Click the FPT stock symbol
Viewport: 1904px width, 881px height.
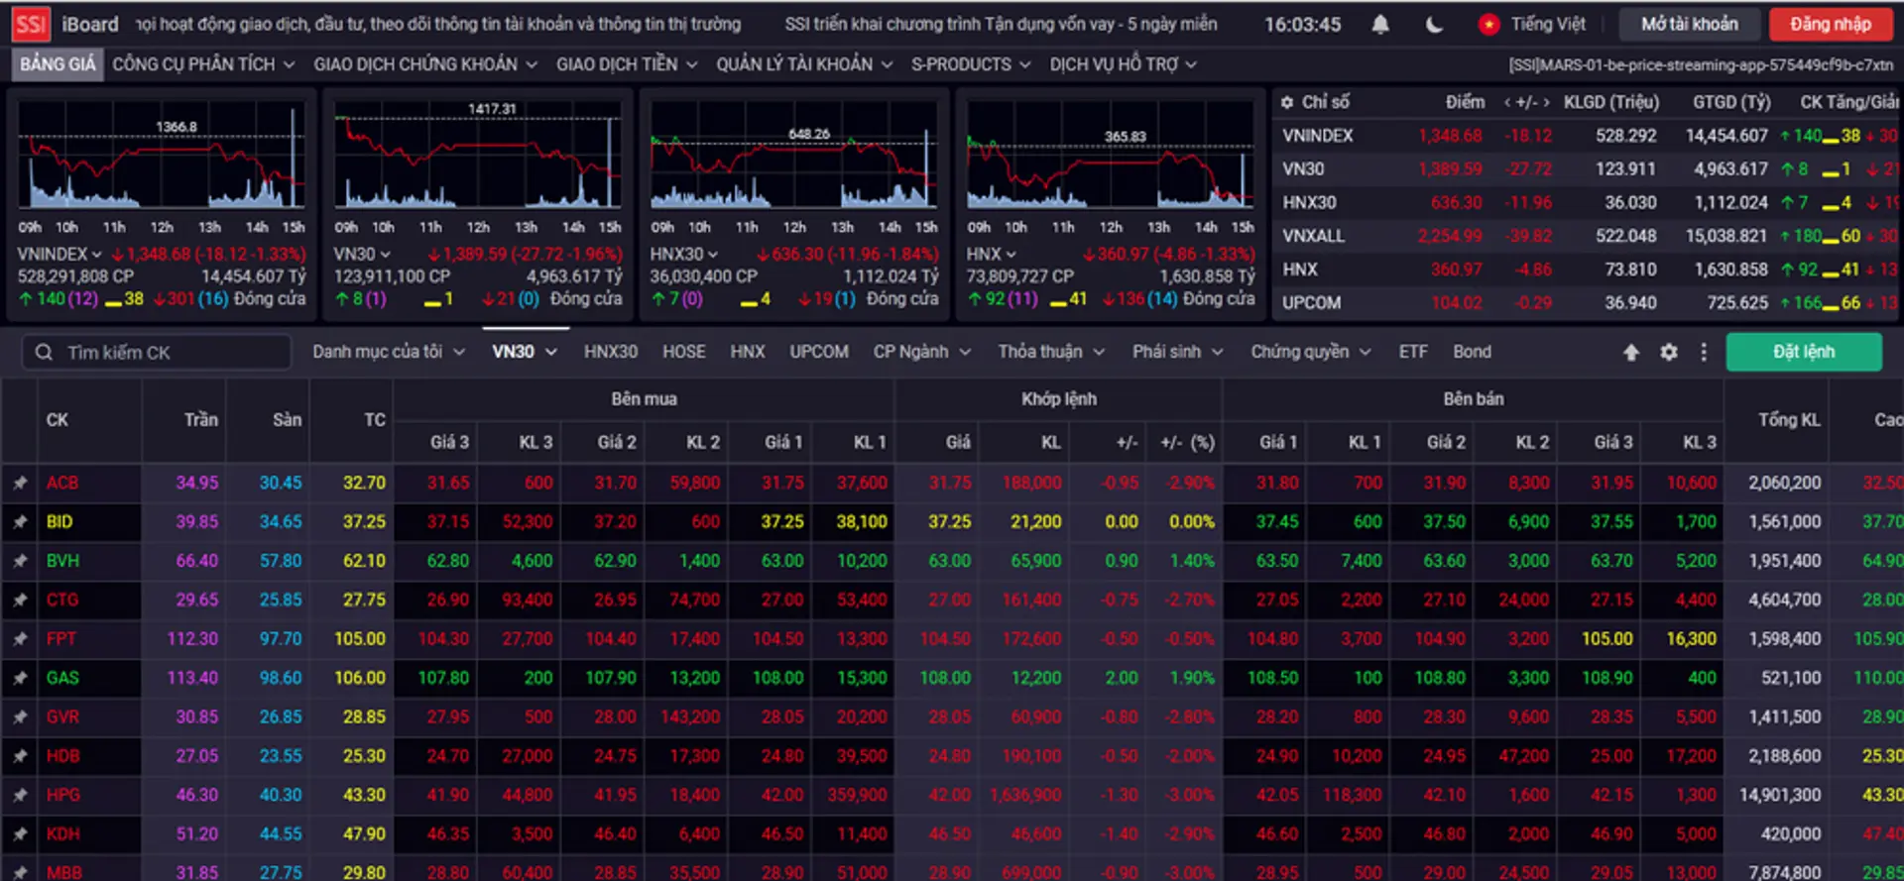coord(60,639)
